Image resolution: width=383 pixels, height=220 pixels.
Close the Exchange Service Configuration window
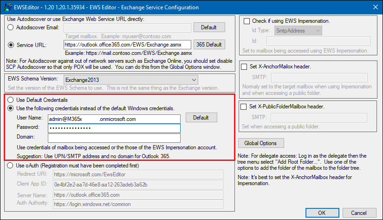point(376,7)
